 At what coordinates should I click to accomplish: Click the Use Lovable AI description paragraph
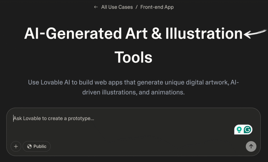click(x=133, y=87)
